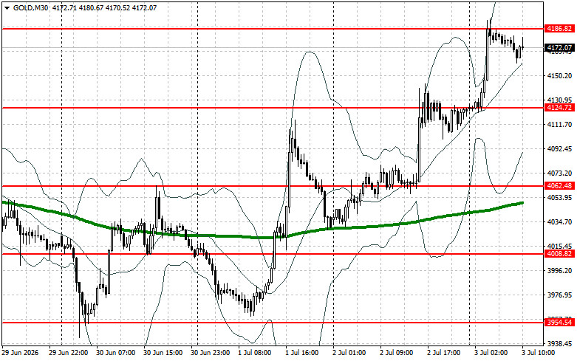Click the 4034.70 price scale value
The width and height of the screenshot is (577, 361).
point(559,222)
